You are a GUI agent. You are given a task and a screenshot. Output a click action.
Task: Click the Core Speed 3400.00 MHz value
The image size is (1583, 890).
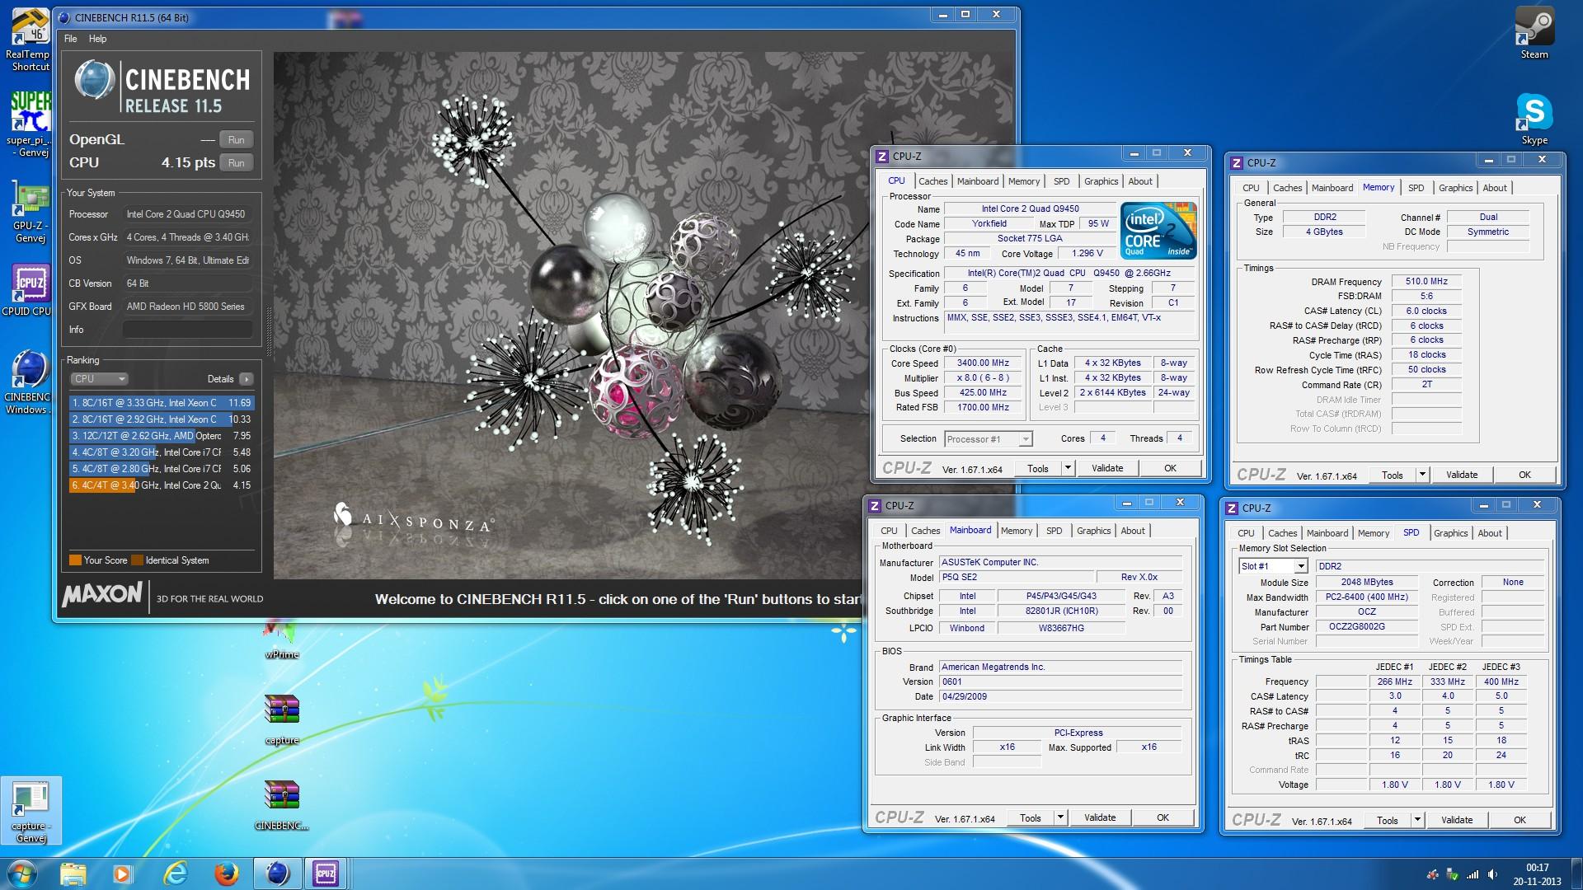point(983,363)
